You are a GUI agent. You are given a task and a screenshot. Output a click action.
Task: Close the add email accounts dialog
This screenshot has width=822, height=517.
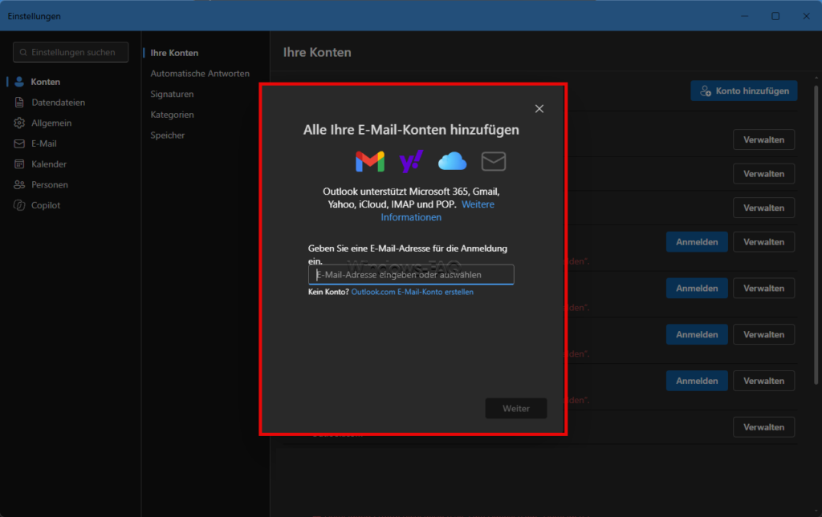[539, 109]
